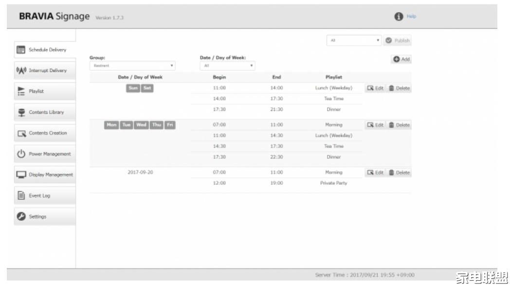
Task: Click the Playlist icon in sidebar
Action: tap(21, 91)
